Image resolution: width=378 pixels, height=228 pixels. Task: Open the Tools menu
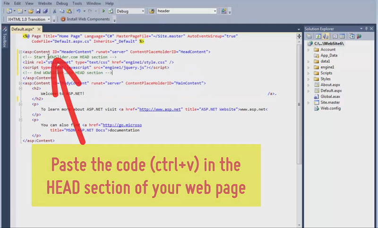click(77, 3)
